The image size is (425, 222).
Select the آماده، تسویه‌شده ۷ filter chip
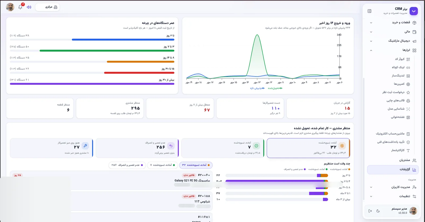163,165
